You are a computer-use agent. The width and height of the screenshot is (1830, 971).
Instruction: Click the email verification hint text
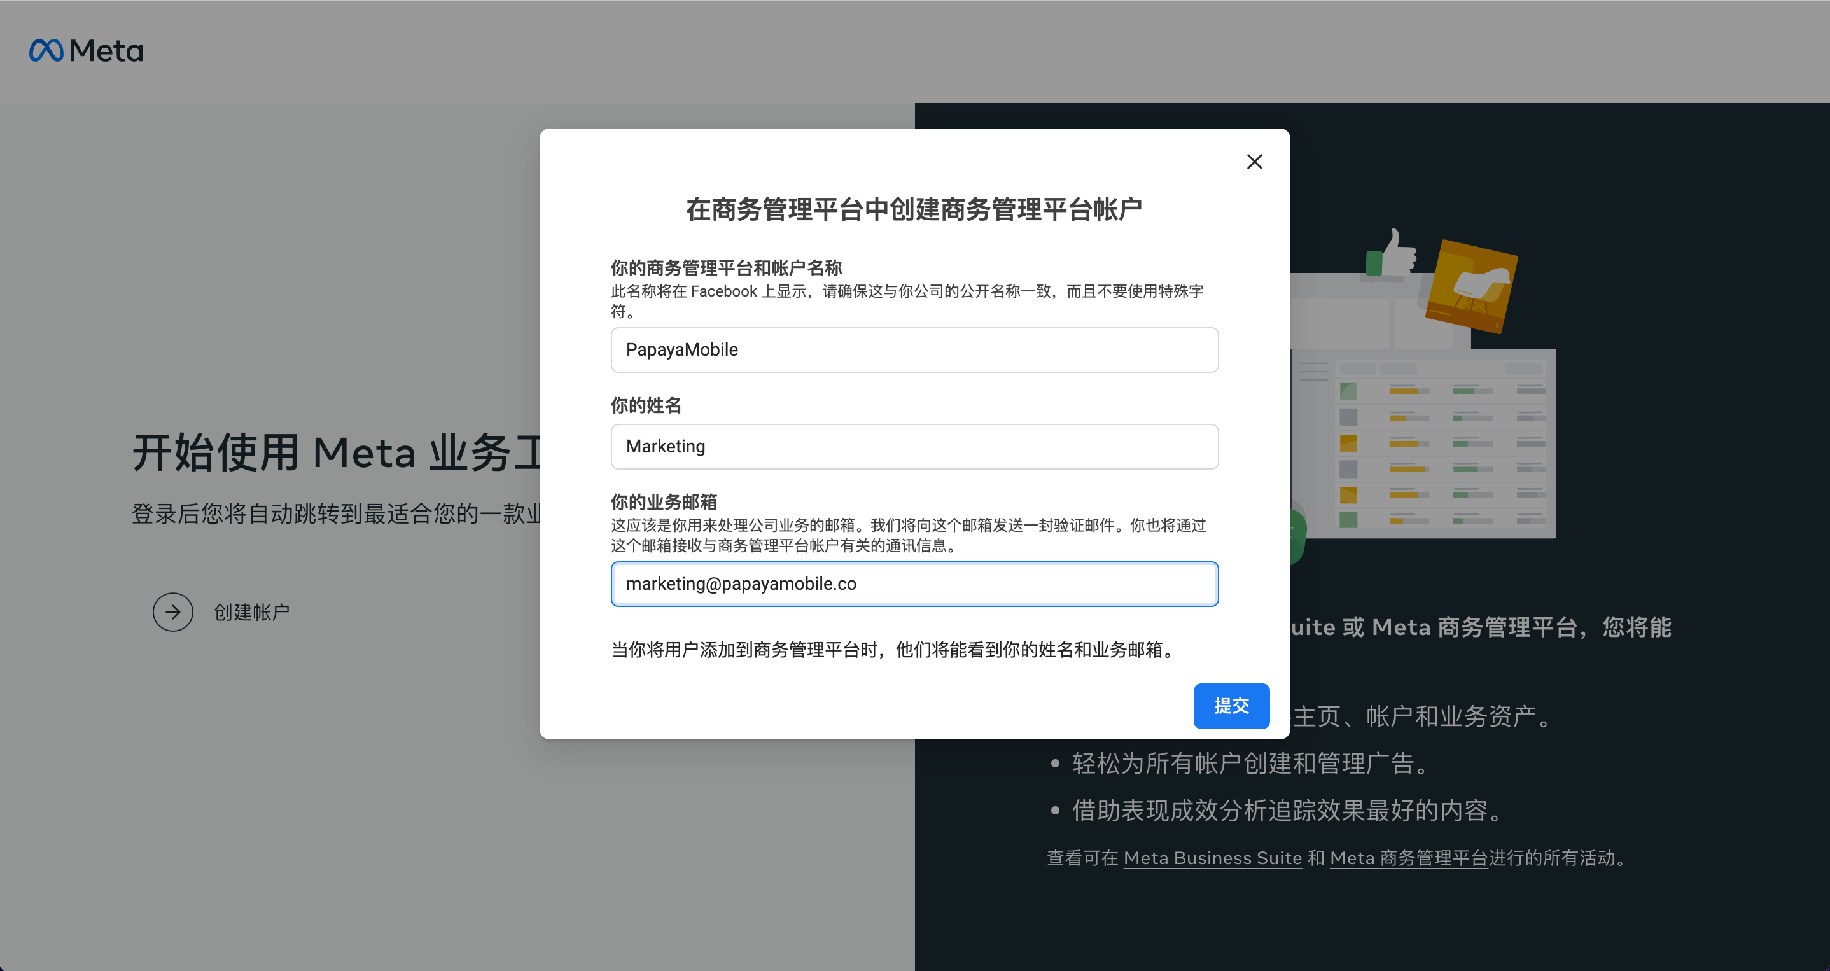point(909,536)
